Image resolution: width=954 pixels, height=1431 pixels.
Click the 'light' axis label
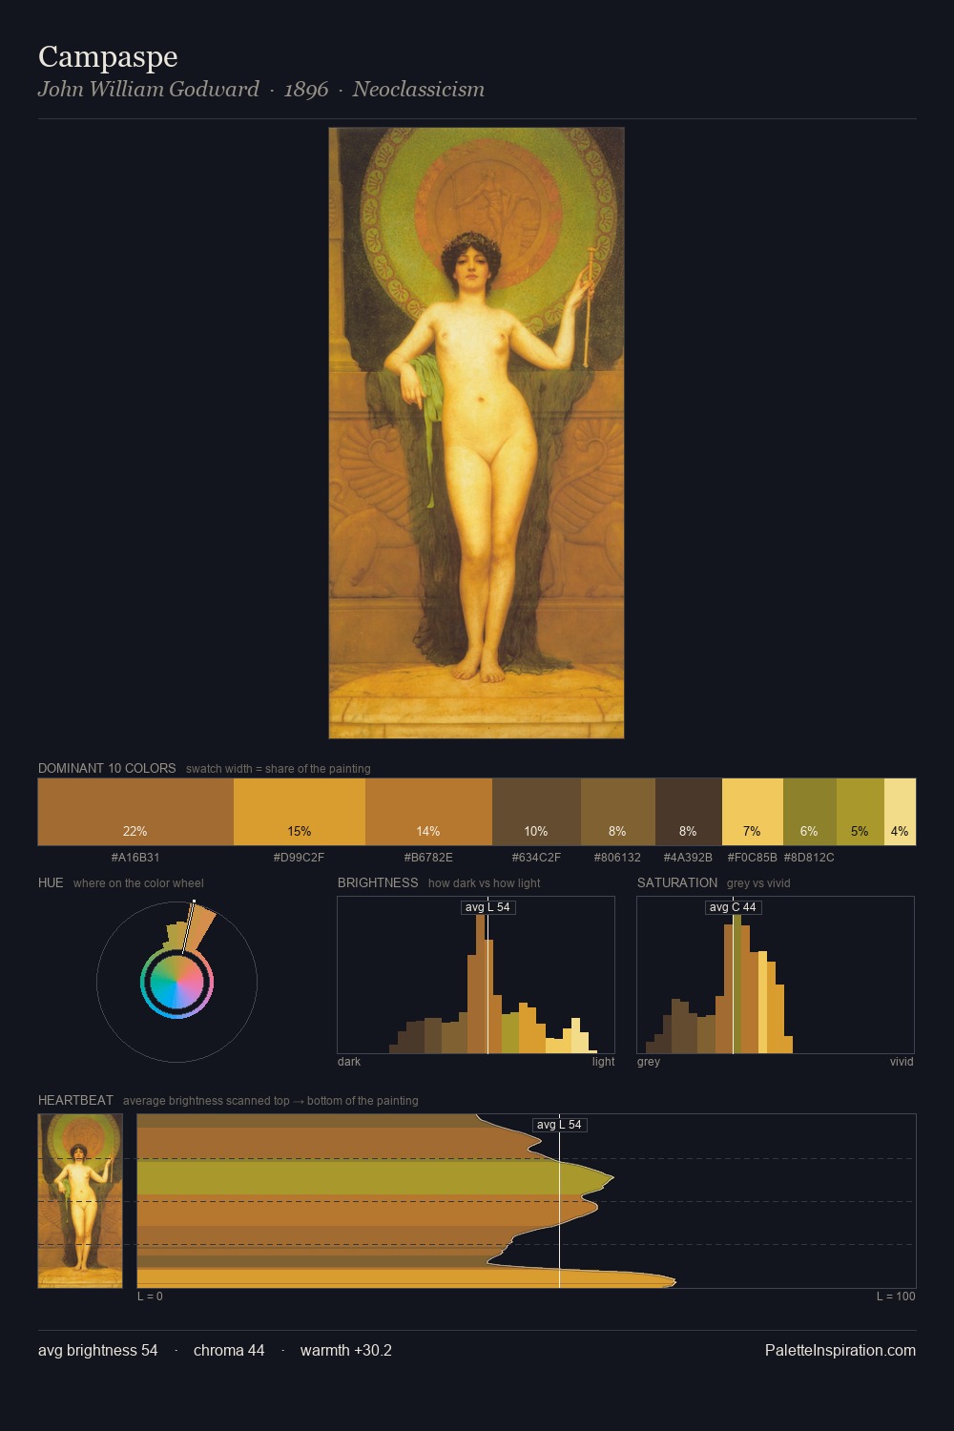click(603, 1062)
